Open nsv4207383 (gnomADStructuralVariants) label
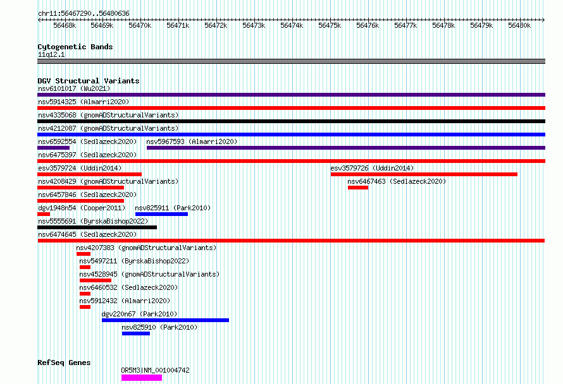Viewport: 563px width, 384px height. click(x=146, y=248)
